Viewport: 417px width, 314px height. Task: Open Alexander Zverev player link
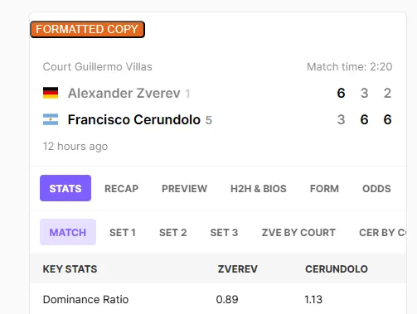[124, 93]
